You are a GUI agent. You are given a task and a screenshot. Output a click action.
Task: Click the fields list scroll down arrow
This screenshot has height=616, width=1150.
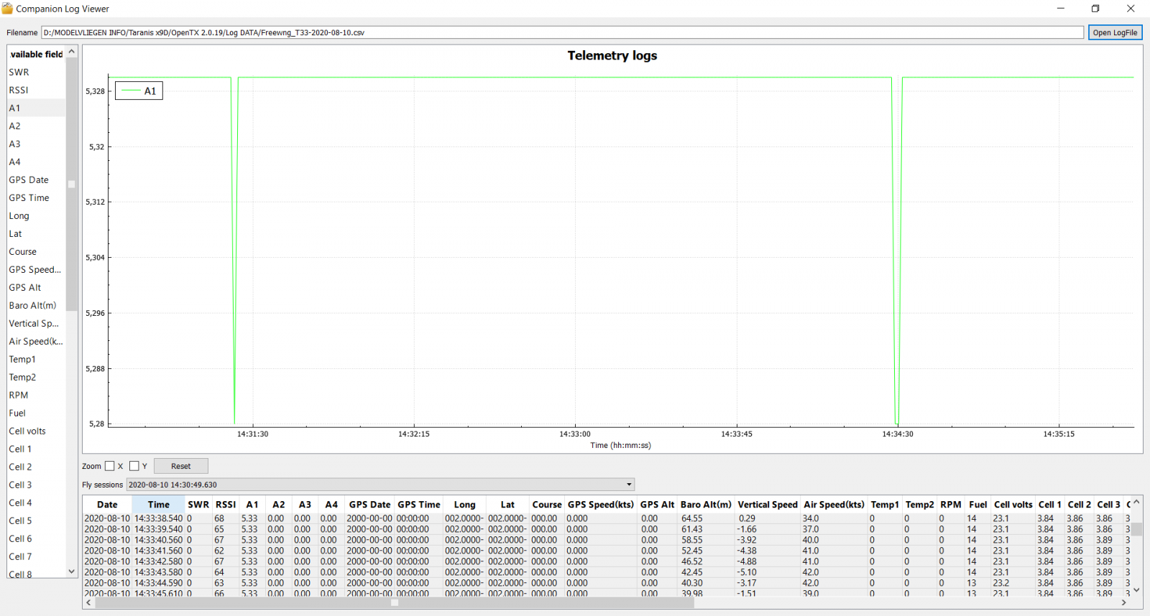coord(71,571)
